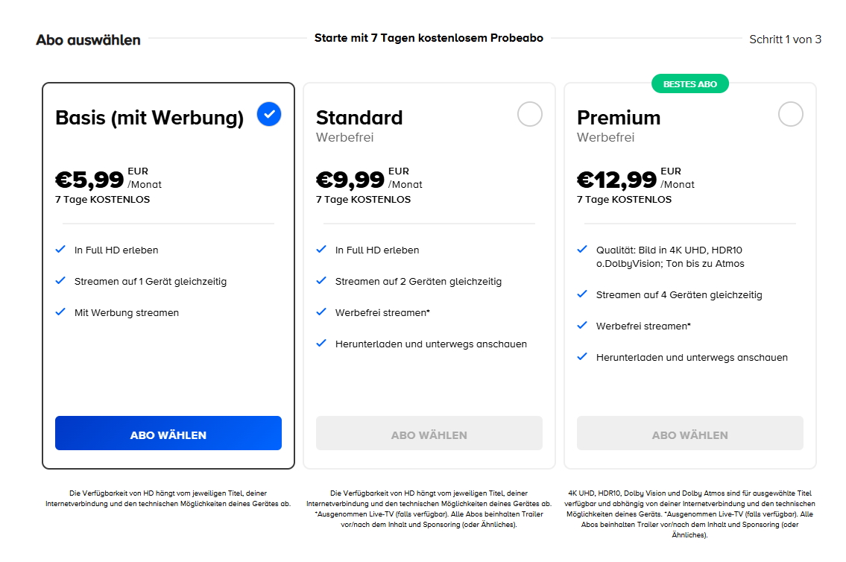The image size is (846, 562).
Task: Click the blue ABO WÄHLEN button
Action: click(168, 433)
